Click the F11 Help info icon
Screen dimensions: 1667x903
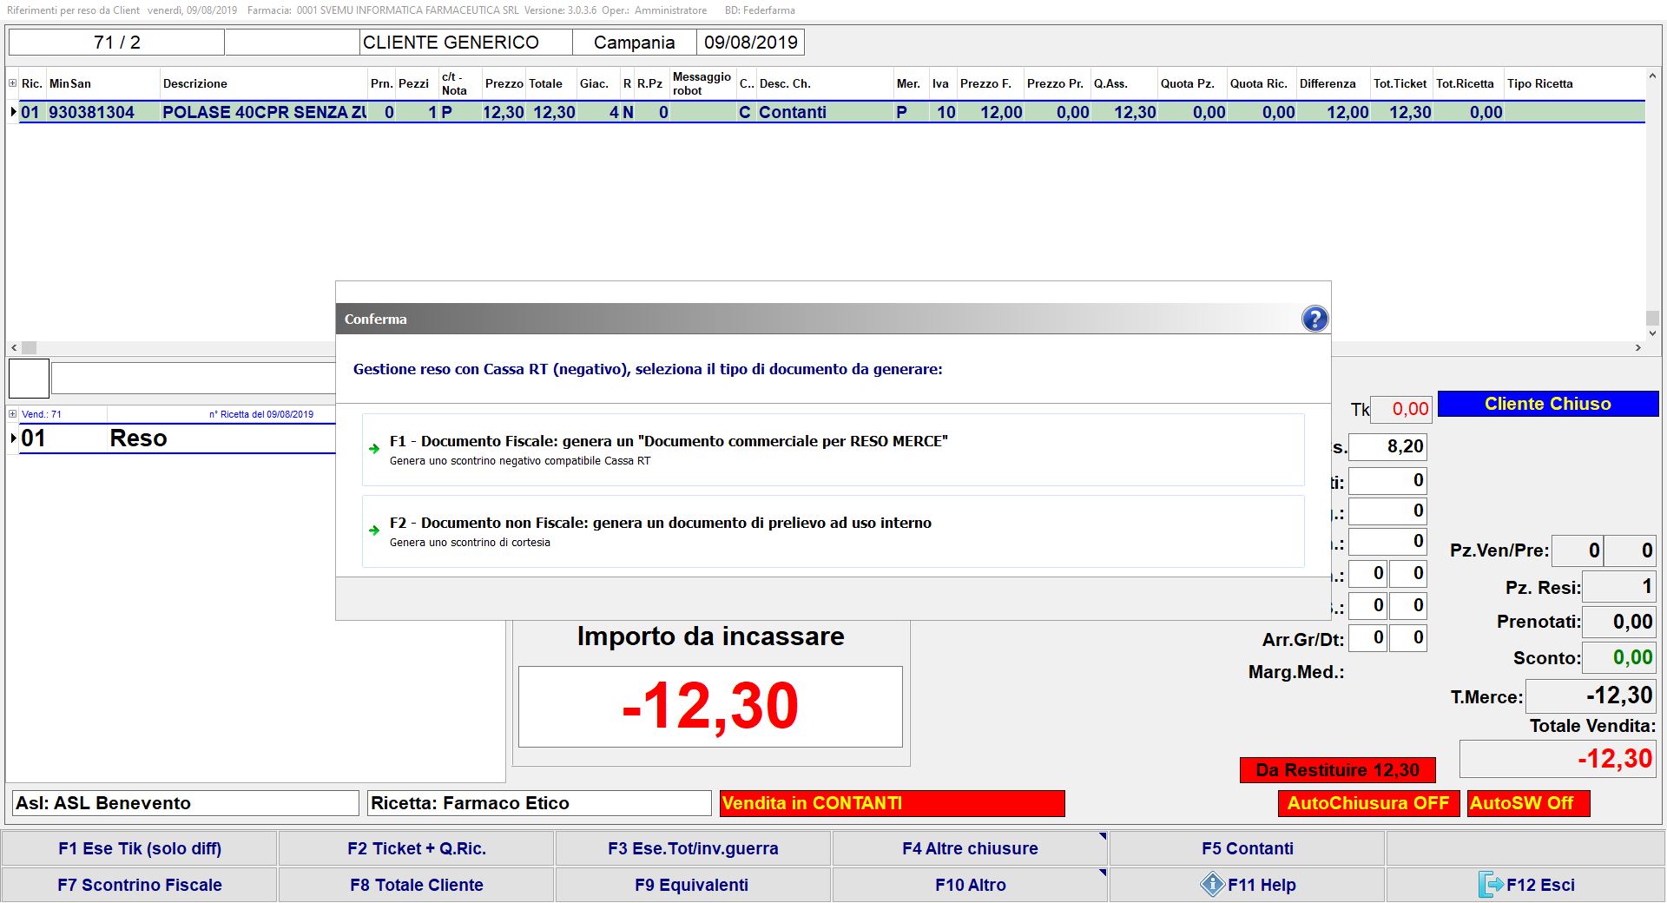point(1211,885)
